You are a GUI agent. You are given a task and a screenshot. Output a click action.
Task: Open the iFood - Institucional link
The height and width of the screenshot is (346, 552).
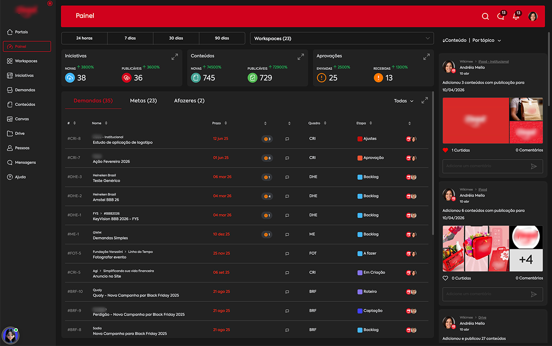pyautogui.click(x=493, y=61)
